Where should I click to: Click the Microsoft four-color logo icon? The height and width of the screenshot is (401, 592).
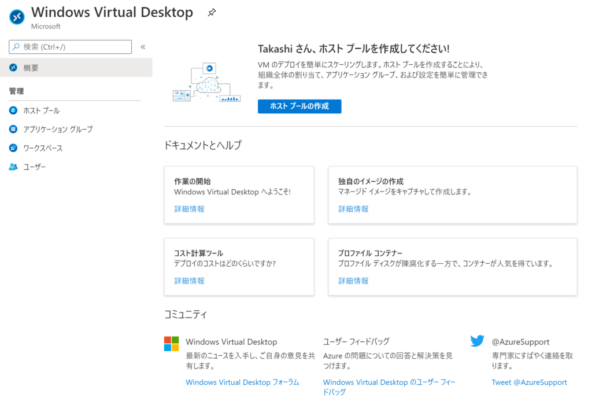coord(171,344)
